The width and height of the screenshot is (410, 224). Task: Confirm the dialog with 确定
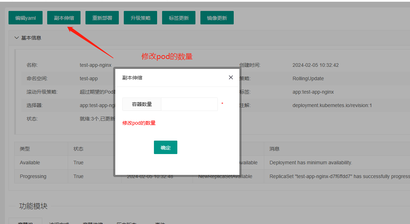[x=166, y=147]
